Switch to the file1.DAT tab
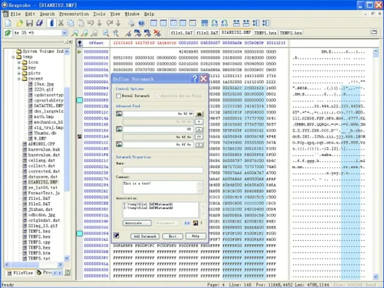384x288 pixels. (x=181, y=33)
